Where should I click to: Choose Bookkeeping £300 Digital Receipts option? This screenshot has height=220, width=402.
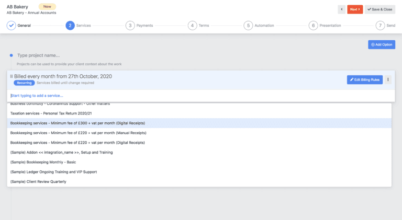(77, 123)
